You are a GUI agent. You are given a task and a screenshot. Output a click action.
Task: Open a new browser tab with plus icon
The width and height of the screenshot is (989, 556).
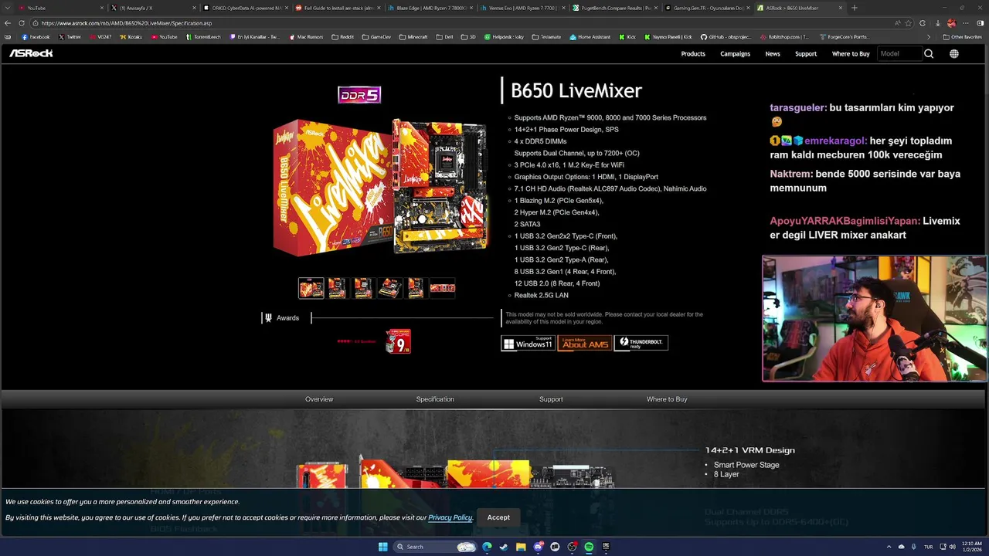854,8
